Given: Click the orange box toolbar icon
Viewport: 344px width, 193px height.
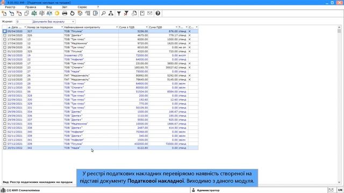Looking at the screenshot, I should click(x=80, y=13).
